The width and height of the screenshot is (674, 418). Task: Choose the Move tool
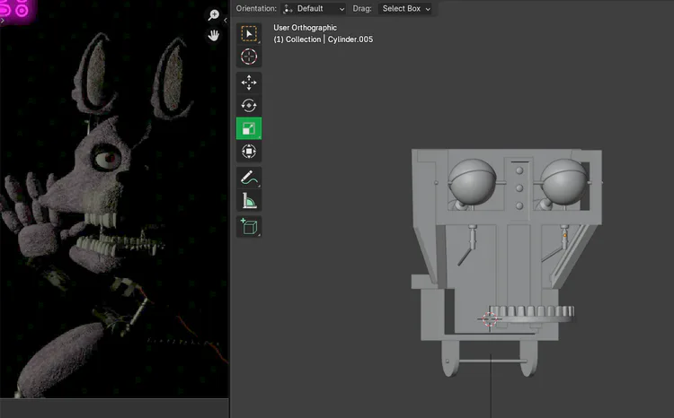tap(249, 83)
